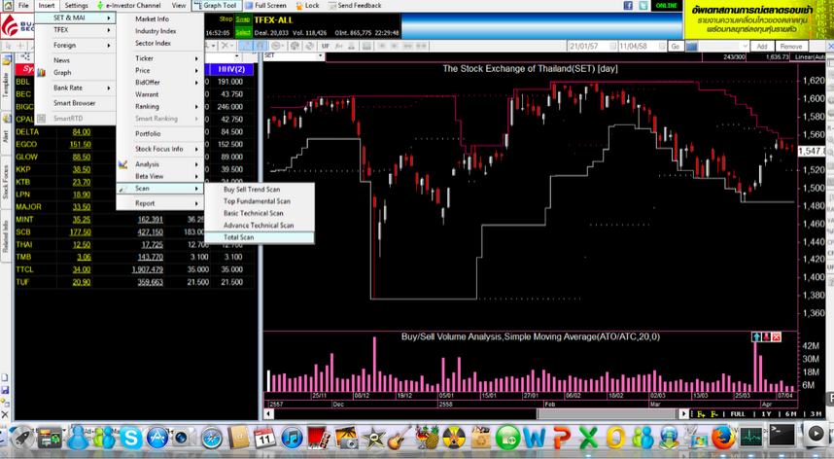Click chart scrollbar right arrow
Viewport: 834px width, 459px height.
[x=684, y=414]
